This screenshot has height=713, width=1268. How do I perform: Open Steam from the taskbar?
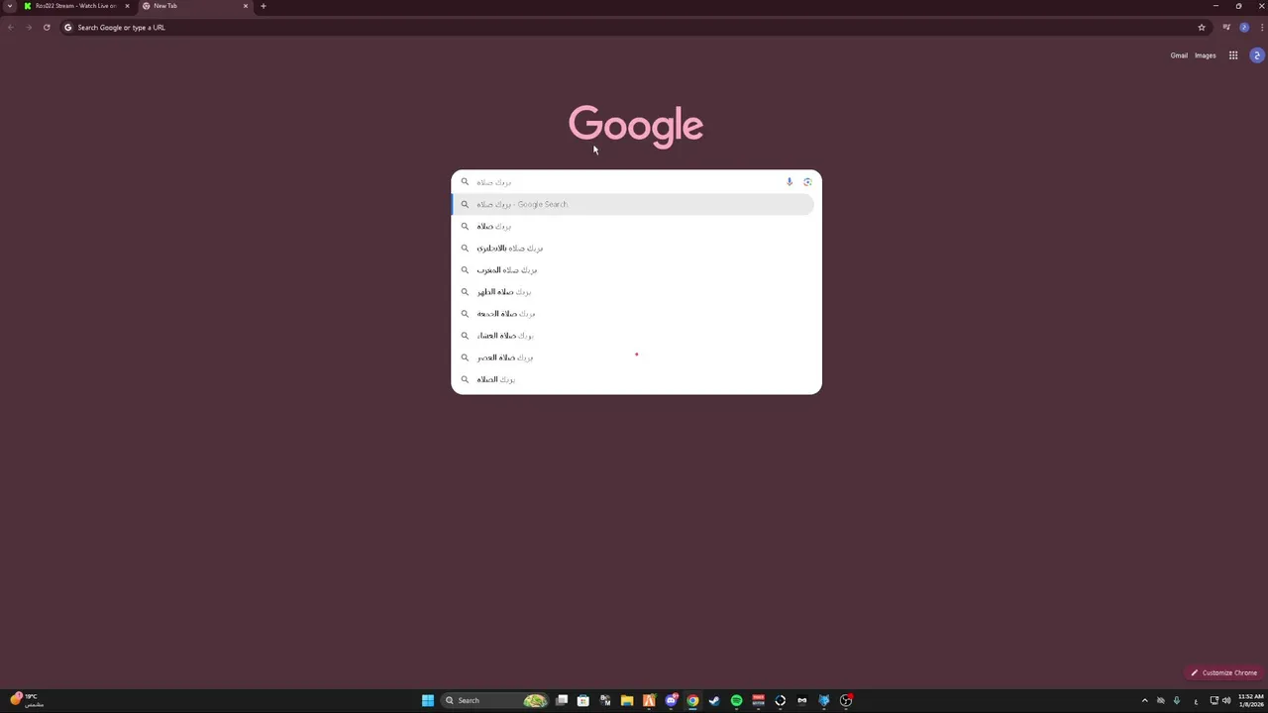click(x=714, y=701)
